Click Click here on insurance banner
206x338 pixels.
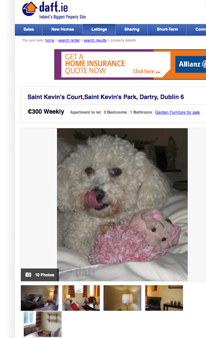tap(146, 71)
